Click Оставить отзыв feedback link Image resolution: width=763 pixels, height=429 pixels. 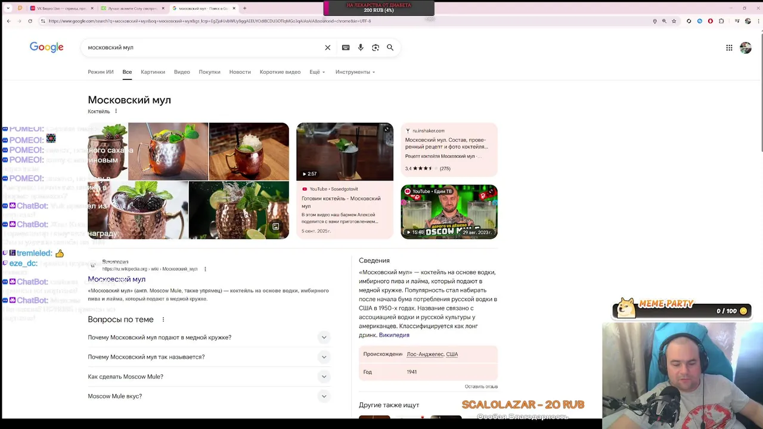pyautogui.click(x=481, y=387)
